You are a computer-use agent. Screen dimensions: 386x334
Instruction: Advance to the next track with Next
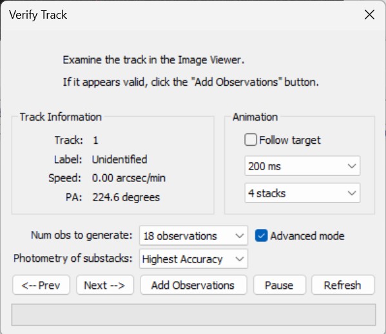coord(105,285)
